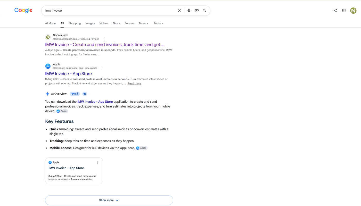Click the share icon

(335, 11)
